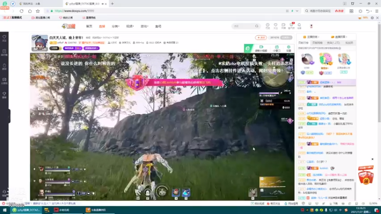Expand the collapsed left sidebar handle

point(9,116)
